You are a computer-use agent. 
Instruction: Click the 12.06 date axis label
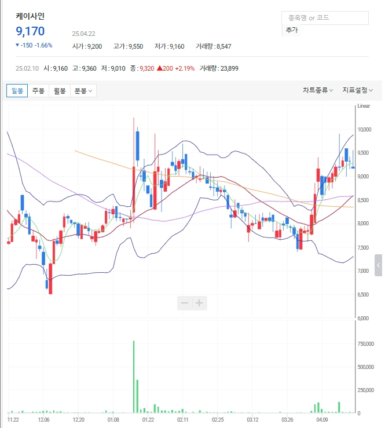coord(43,419)
